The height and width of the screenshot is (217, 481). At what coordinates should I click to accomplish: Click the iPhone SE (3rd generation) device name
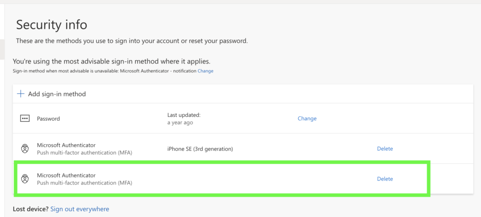[200, 149]
